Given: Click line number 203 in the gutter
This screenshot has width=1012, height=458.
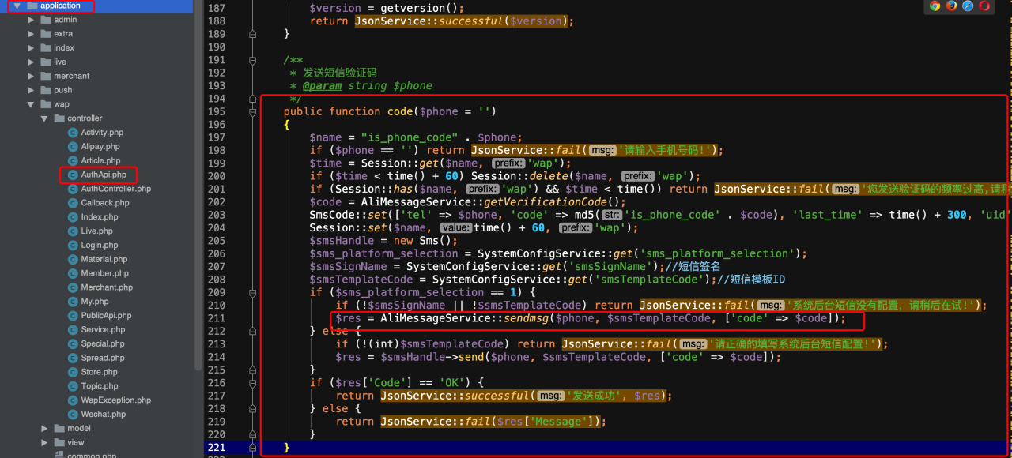Looking at the screenshot, I should tap(215, 215).
